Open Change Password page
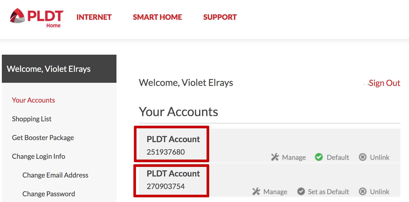The image size is (409, 202). coord(48,194)
